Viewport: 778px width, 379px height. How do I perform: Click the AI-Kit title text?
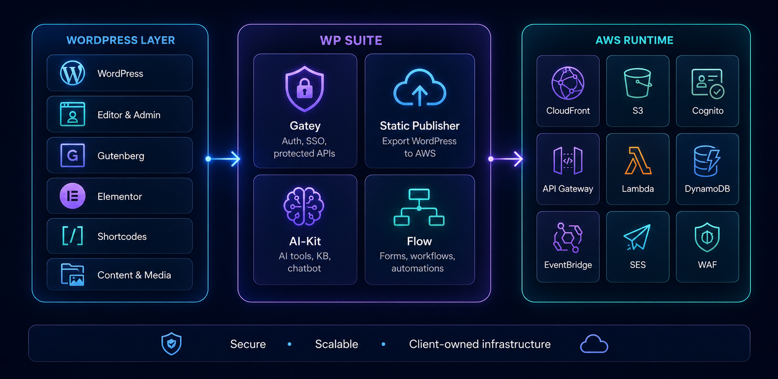pyautogui.click(x=305, y=241)
